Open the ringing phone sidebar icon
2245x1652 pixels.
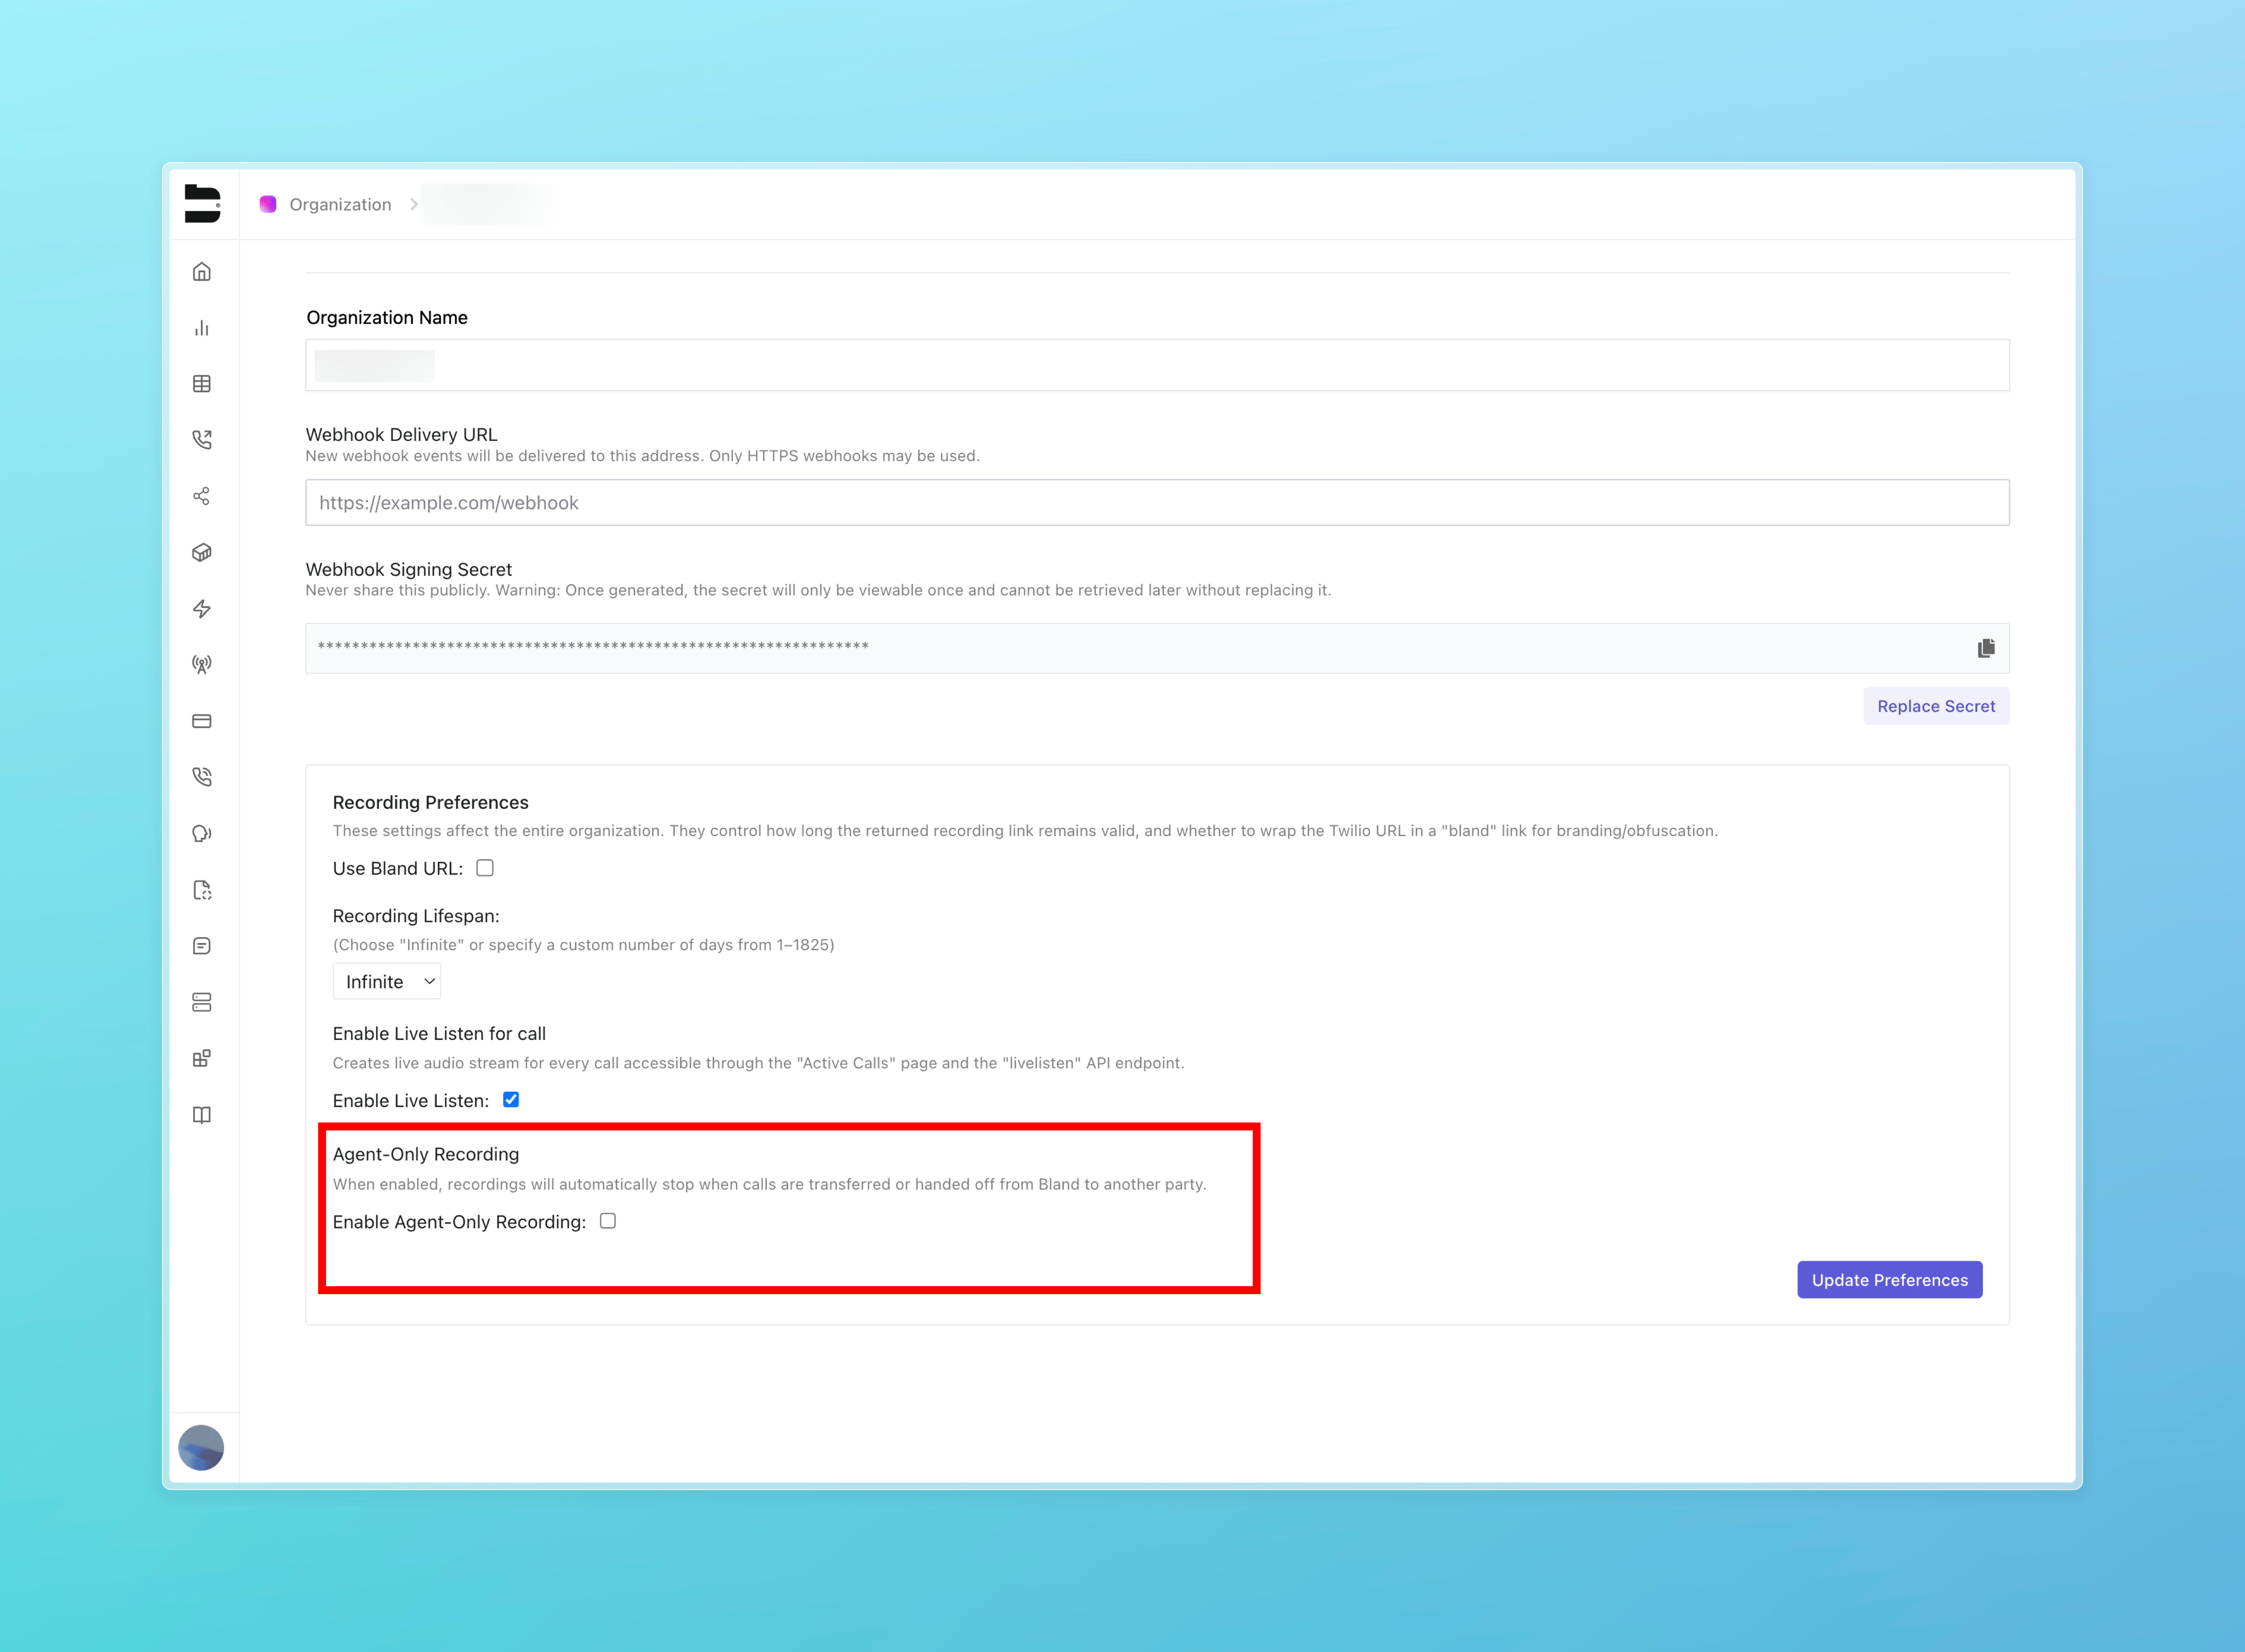[202, 777]
